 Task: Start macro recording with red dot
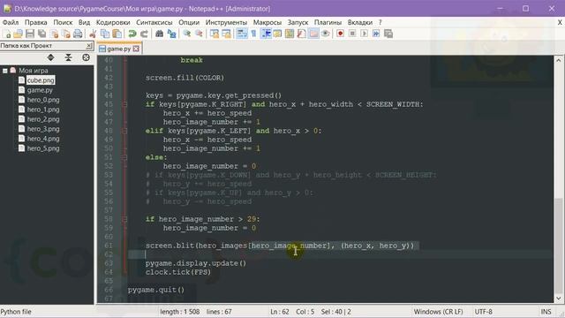click(x=340, y=34)
